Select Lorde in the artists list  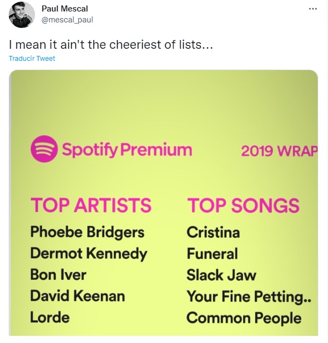point(50,317)
